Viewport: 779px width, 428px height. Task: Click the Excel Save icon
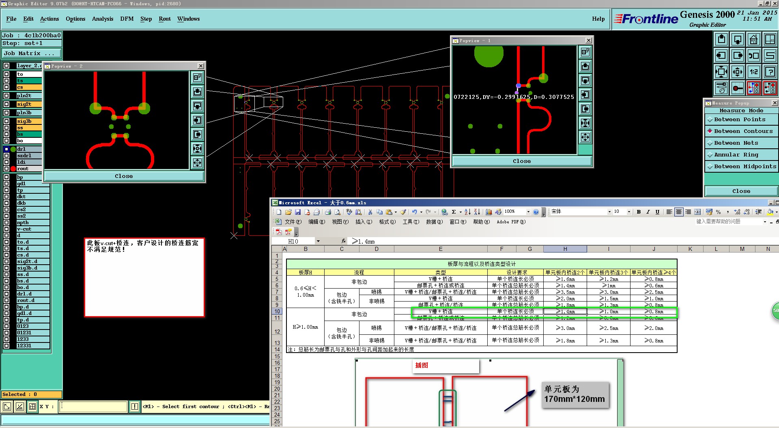point(298,212)
